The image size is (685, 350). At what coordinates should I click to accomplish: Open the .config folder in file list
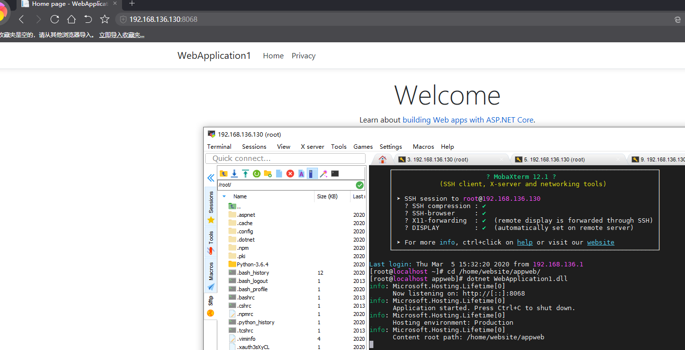click(x=245, y=231)
